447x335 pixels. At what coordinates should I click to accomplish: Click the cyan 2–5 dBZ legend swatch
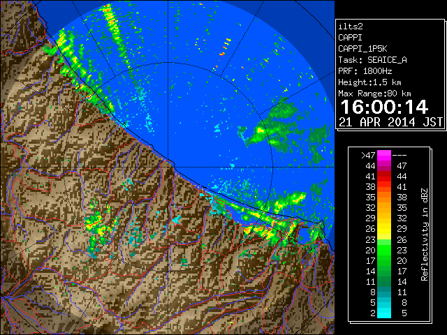384,313
